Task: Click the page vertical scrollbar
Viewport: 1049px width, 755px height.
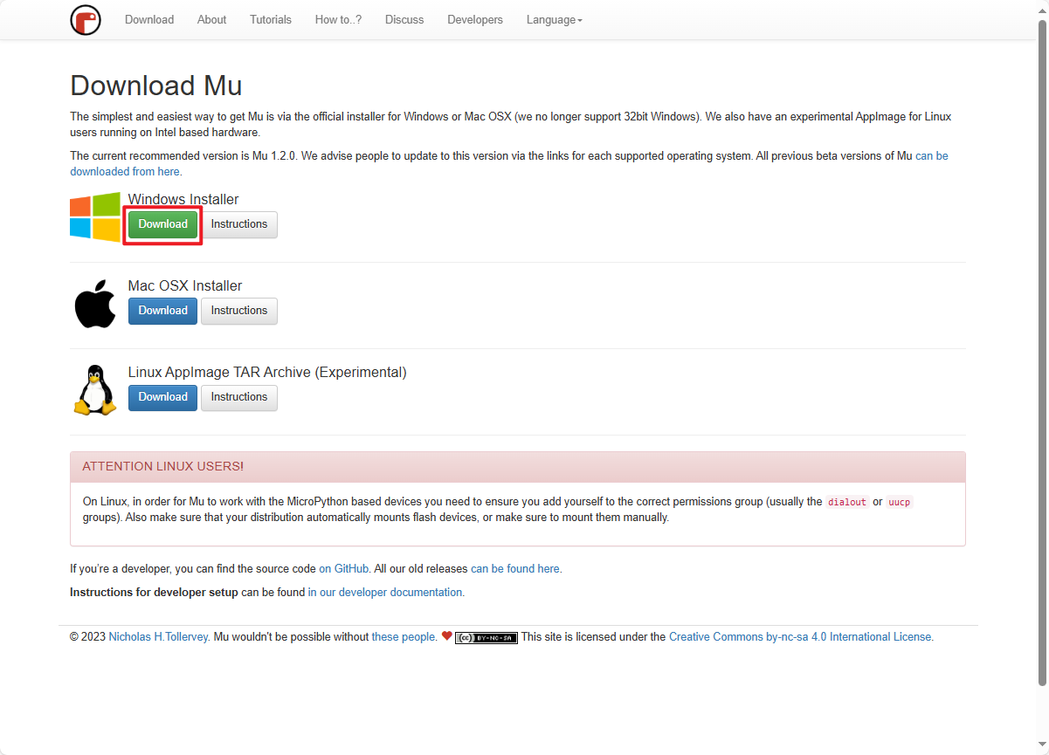Action: click(1041, 349)
